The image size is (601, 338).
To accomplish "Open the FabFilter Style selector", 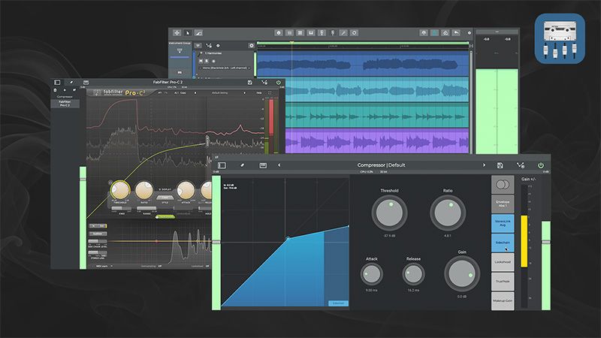I will click(x=165, y=198).
